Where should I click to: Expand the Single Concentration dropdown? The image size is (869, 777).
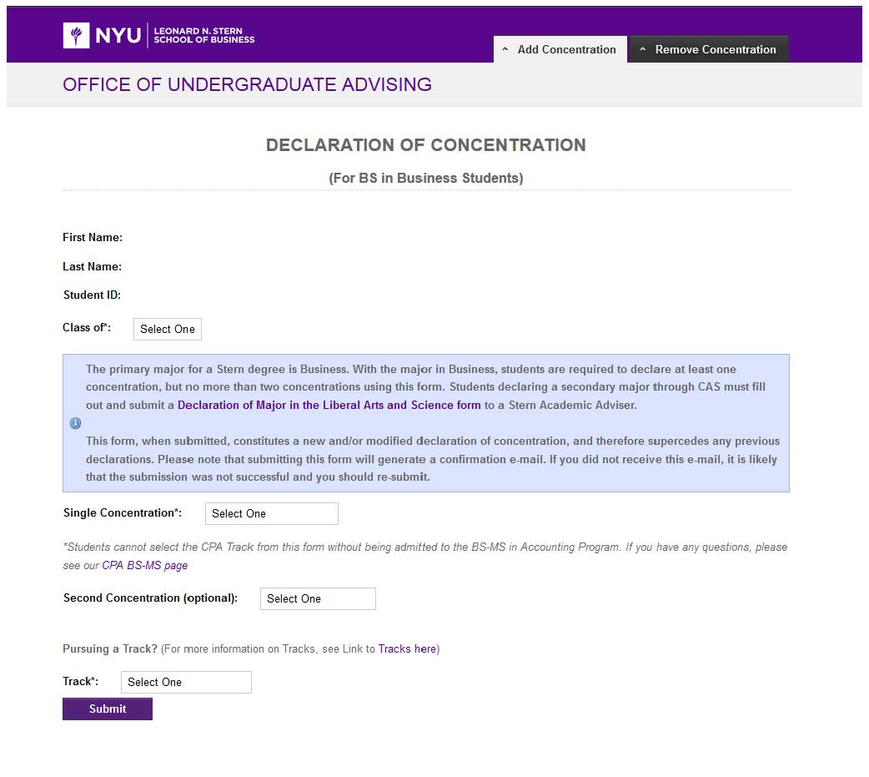[271, 513]
